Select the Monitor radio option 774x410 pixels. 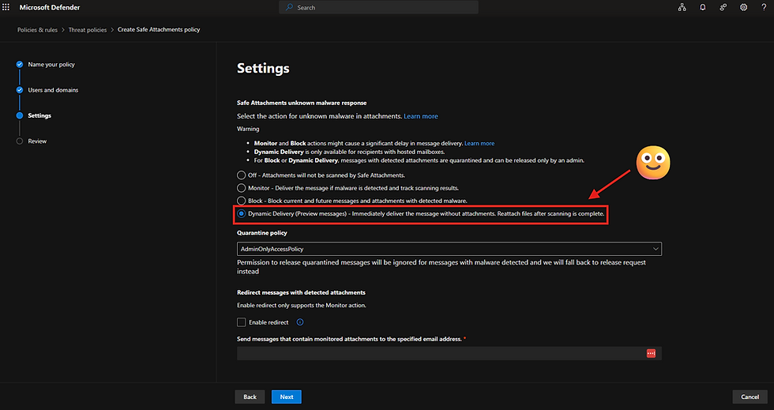(242, 188)
